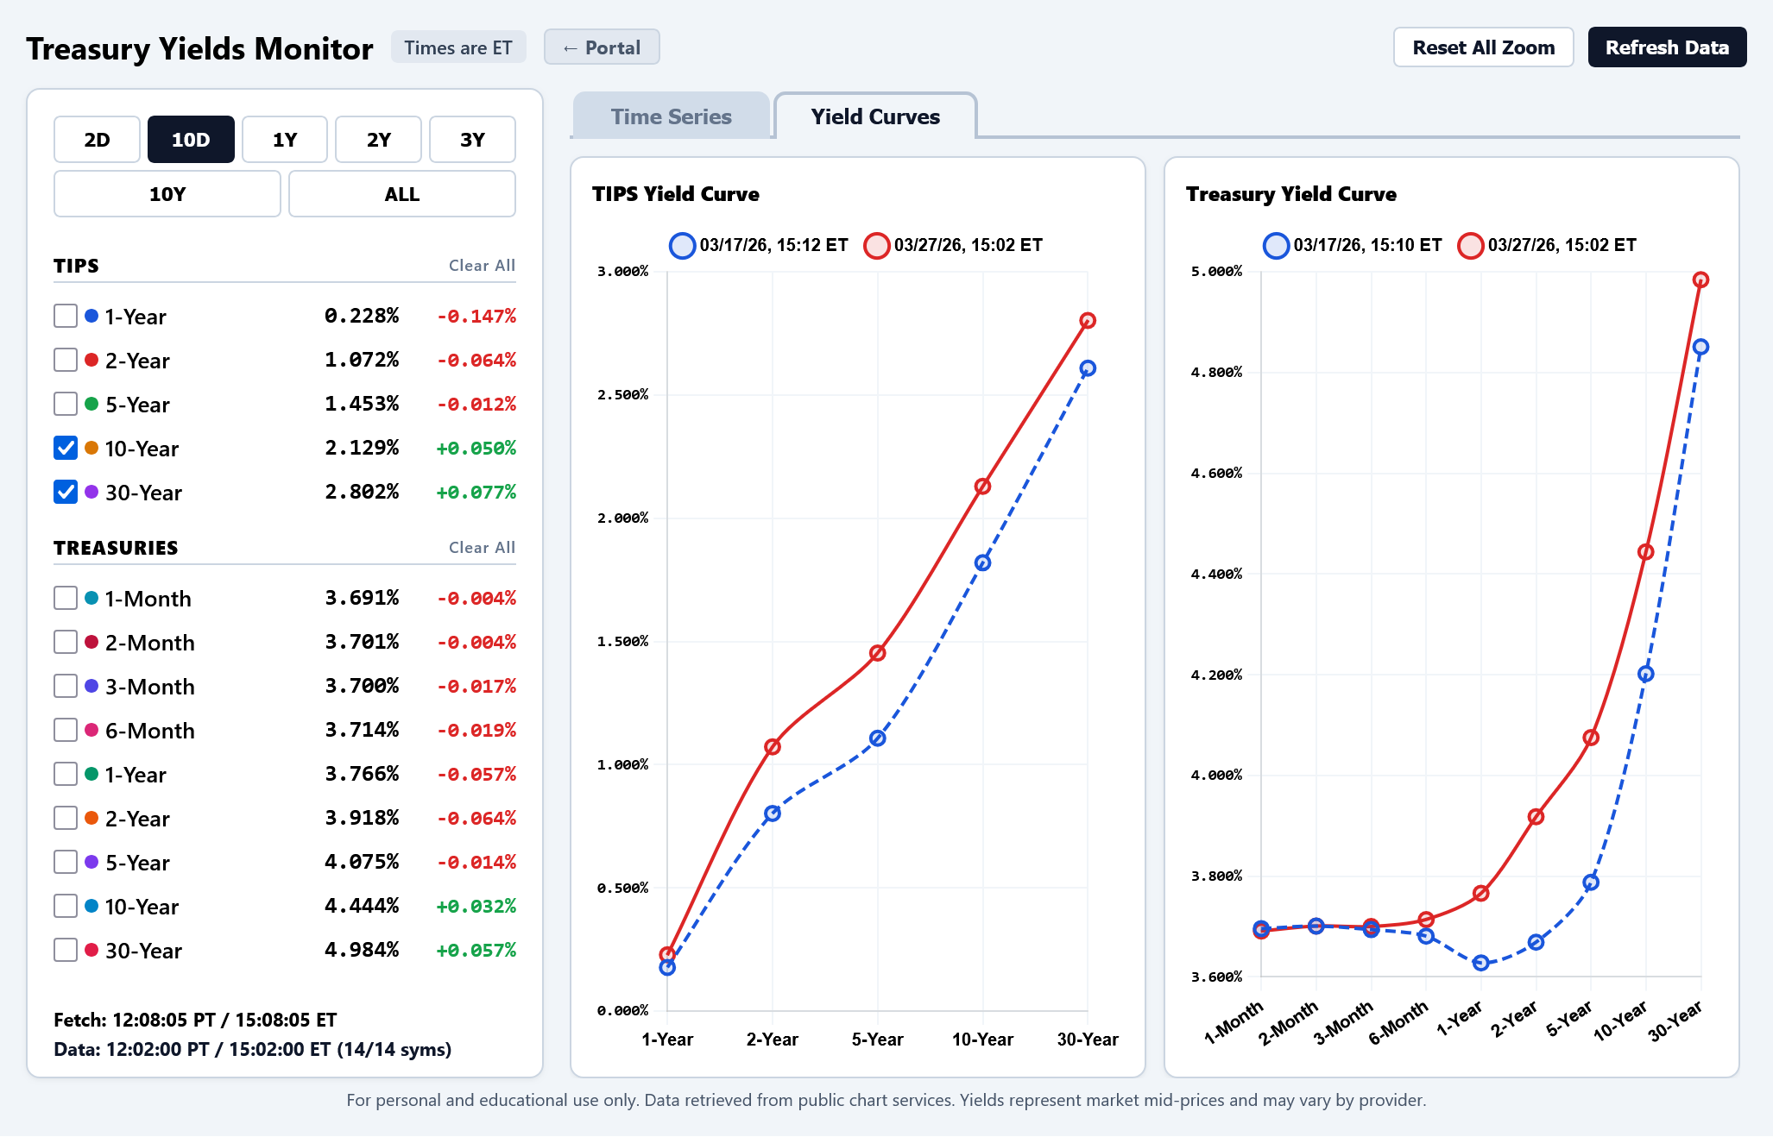Image resolution: width=1773 pixels, height=1137 pixels.
Task: Clear All in the TIPS section
Action: (481, 266)
